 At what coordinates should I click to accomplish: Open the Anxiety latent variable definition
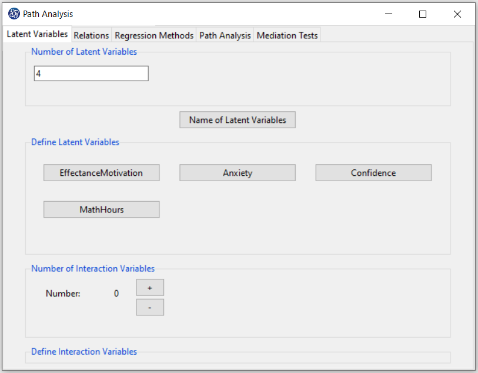point(237,173)
